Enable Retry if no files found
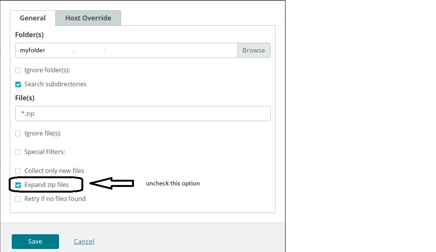Screen dimensions: 436x252 (18, 199)
